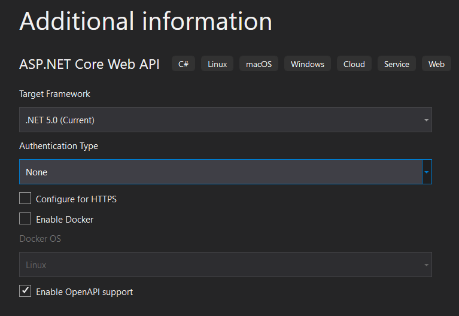The height and width of the screenshot is (316, 459).
Task: Click the Target Framework label
Action: coord(54,94)
